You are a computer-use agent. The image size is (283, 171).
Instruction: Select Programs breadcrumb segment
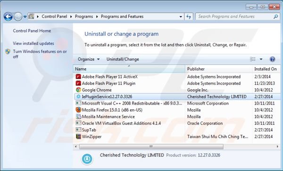84,16
